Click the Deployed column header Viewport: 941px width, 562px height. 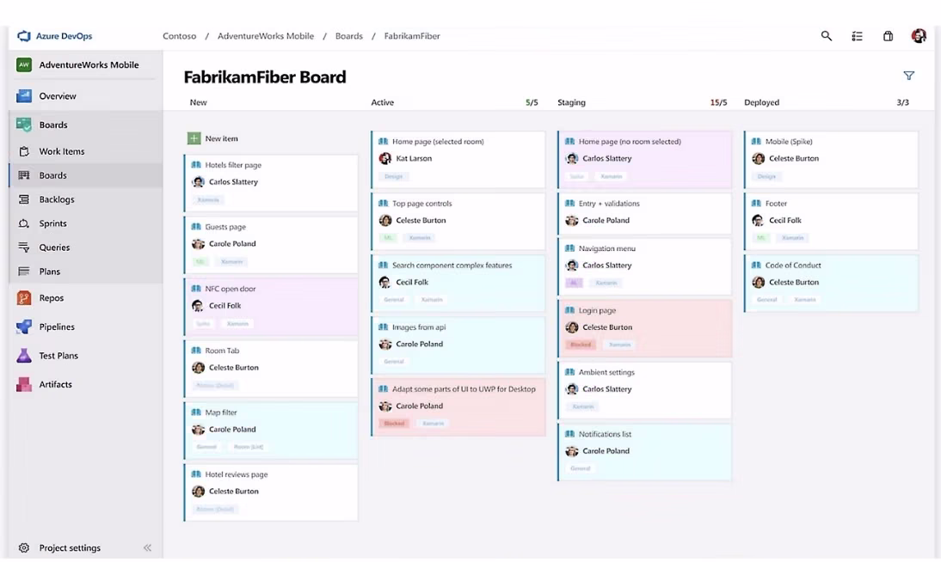(761, 102)
